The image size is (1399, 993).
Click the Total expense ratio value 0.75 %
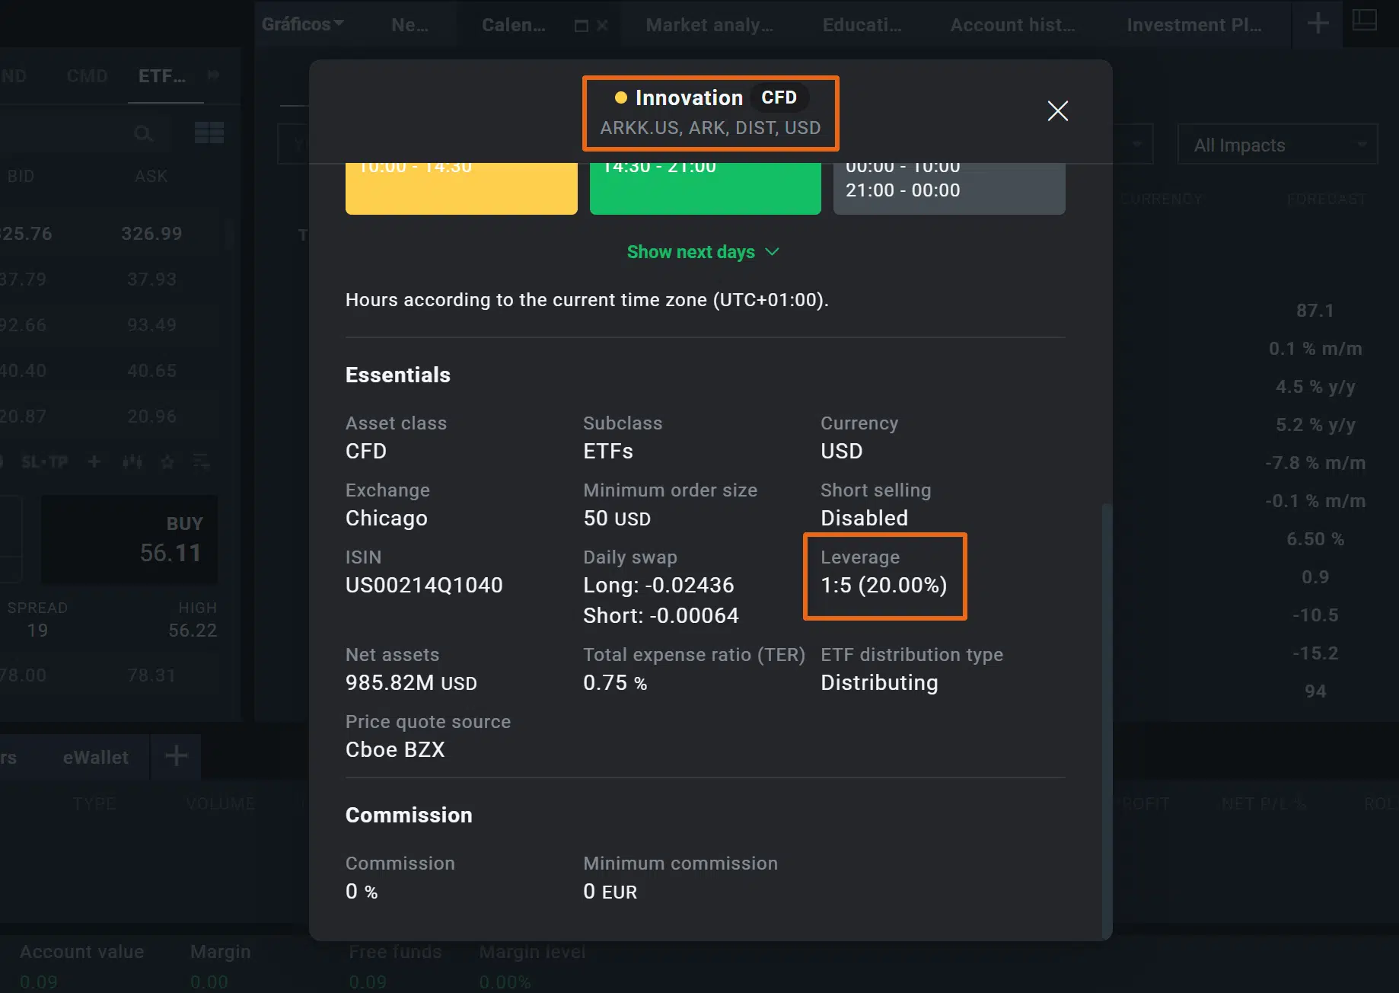point(615,683)
